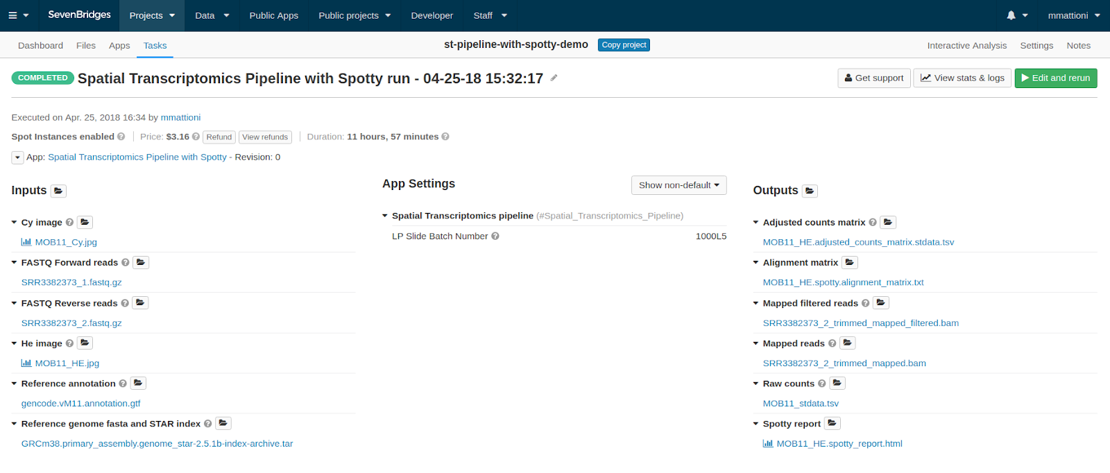
Task: Open folder icon next to Outputs heading
Action: 810,191
